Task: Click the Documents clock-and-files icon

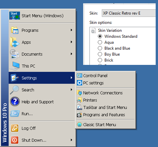Action: click(x=15, y=54)
